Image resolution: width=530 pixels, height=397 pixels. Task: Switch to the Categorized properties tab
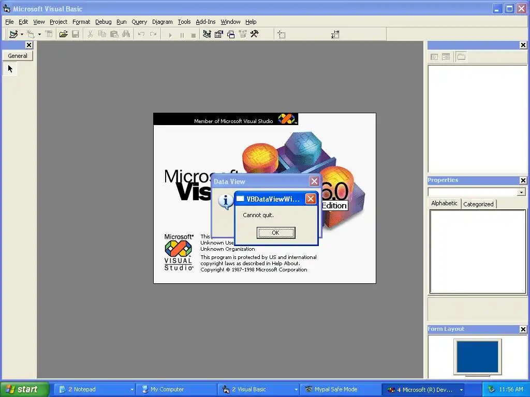pyautogui.click(x=478, y=204)
